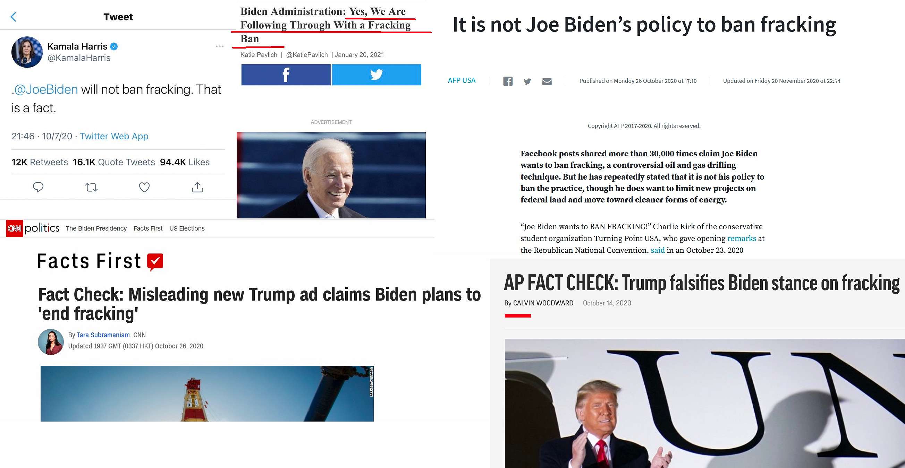Click the blue Facebook share button
905x468 pixels.
point(286,75)
